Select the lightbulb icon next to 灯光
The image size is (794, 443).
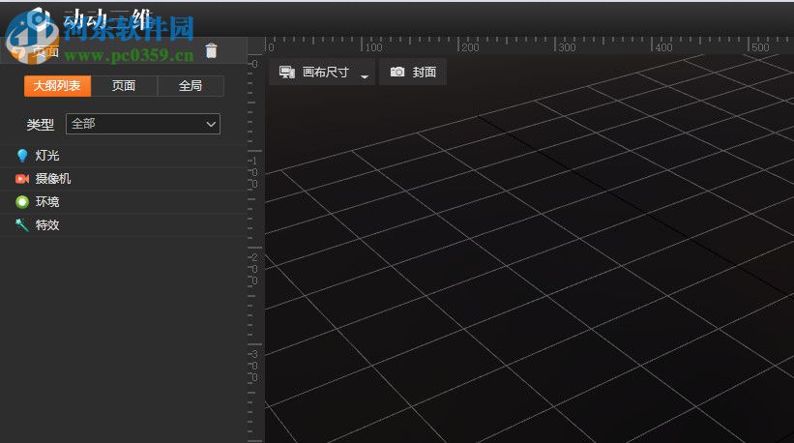tap(22, 156)
